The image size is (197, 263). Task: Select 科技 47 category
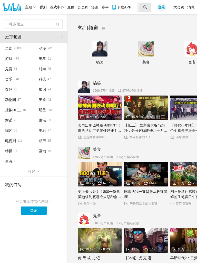(45, 79)
